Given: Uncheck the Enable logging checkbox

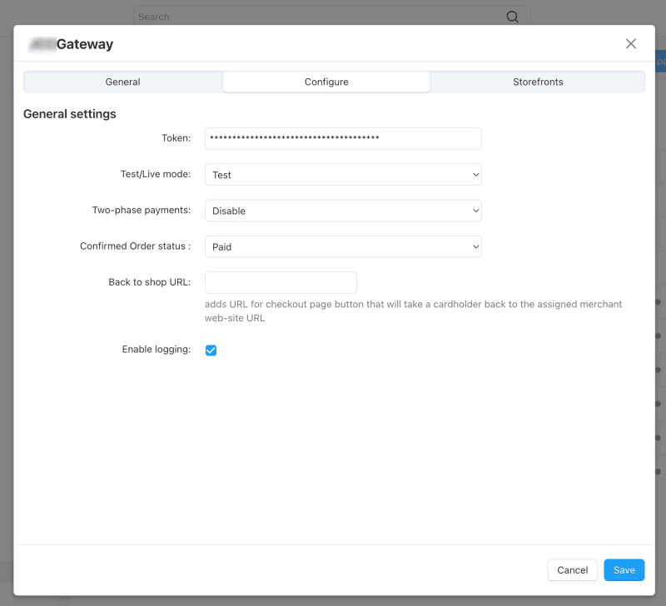Looking at the screenshot, I should pos(211,350).
